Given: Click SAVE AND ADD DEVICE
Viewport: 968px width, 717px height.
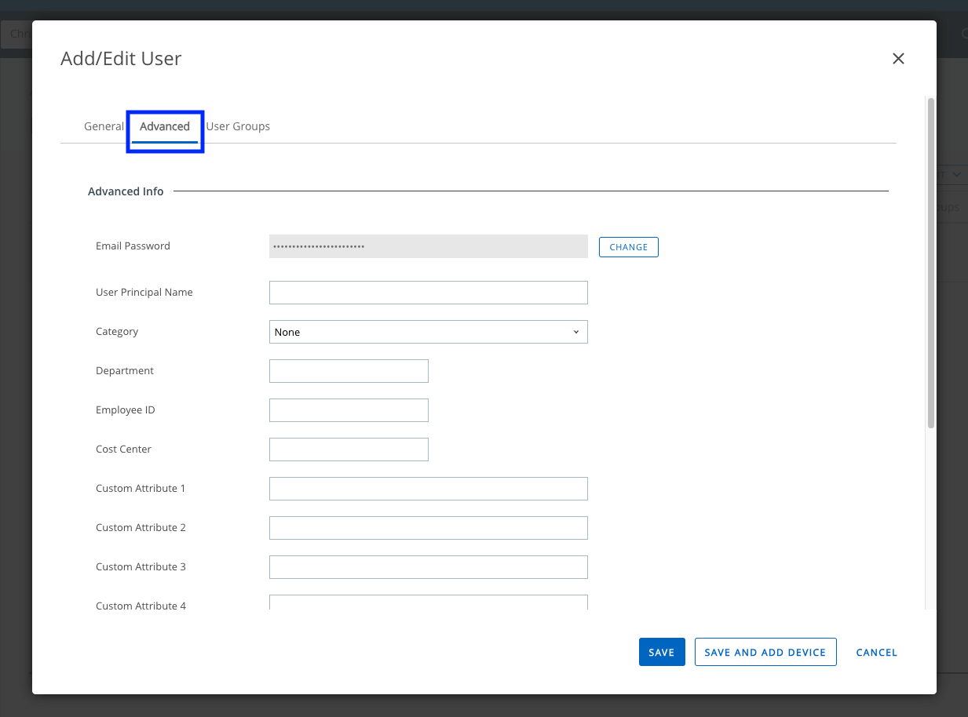Looking at the screenshot, I should click(x=765, y=652).
